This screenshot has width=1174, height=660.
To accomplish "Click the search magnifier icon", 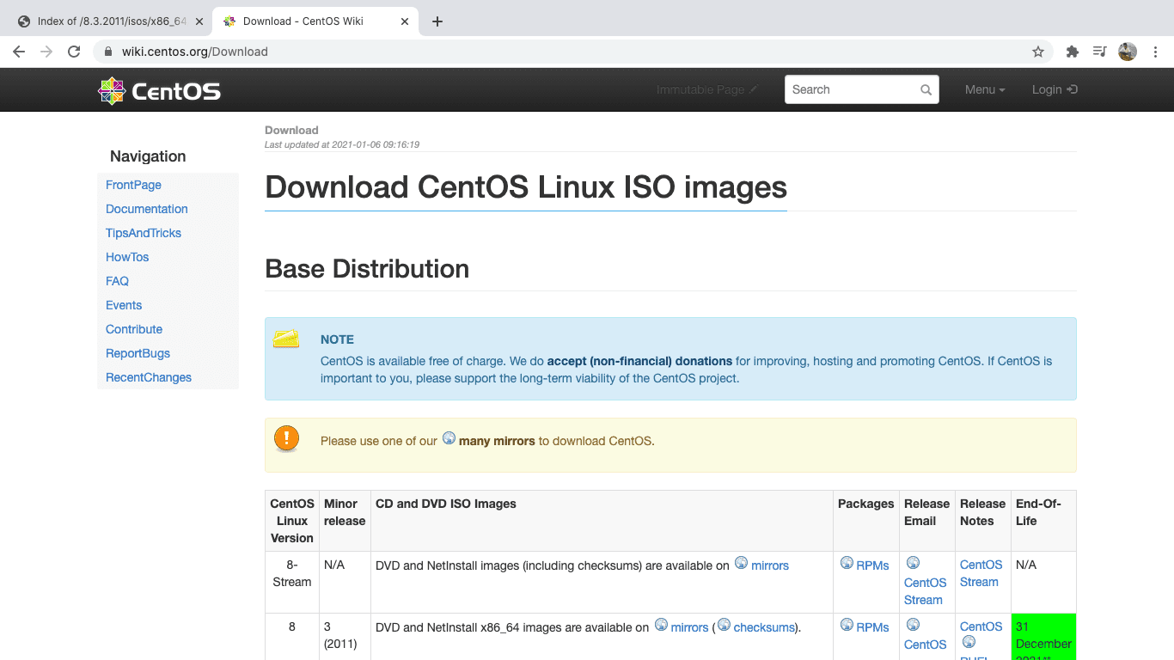I will 926,90.
